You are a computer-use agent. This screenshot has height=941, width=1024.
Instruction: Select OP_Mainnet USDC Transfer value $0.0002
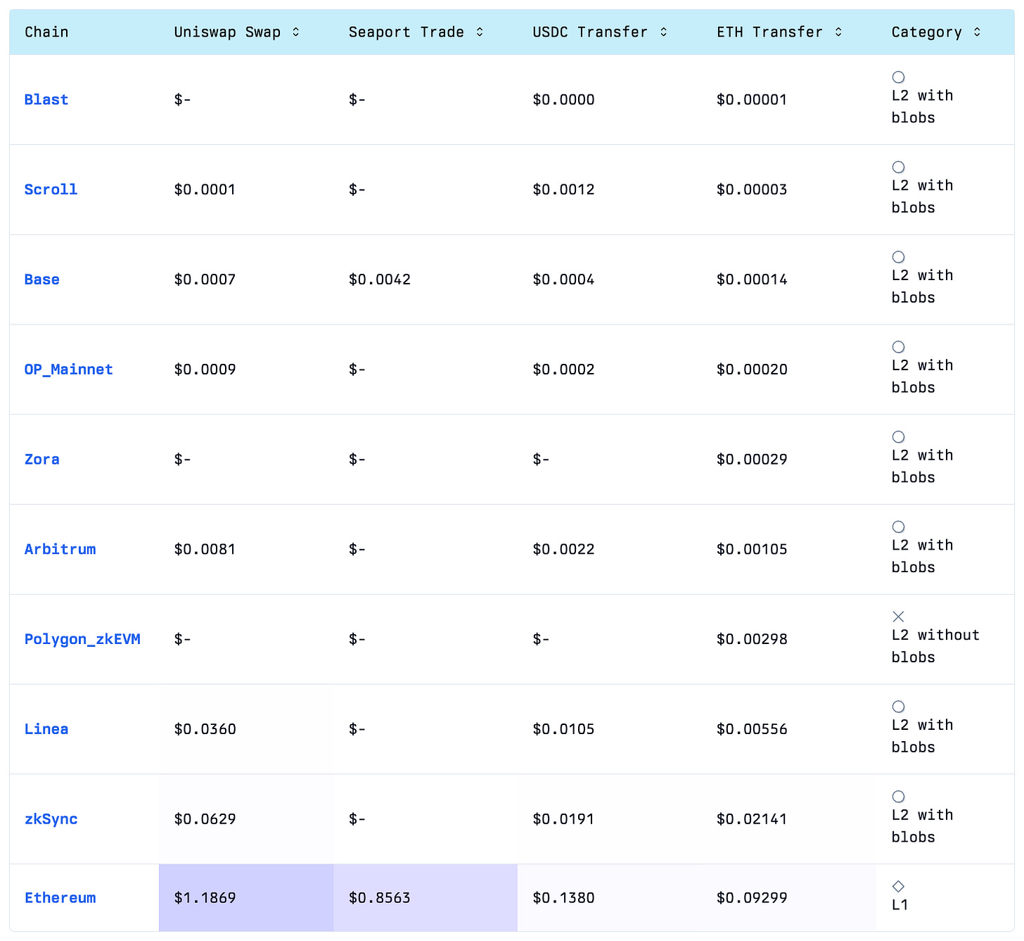click(x=563, y=370)
